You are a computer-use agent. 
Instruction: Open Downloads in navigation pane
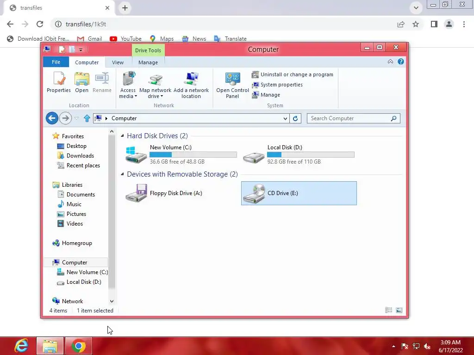[x=75, y=156]
